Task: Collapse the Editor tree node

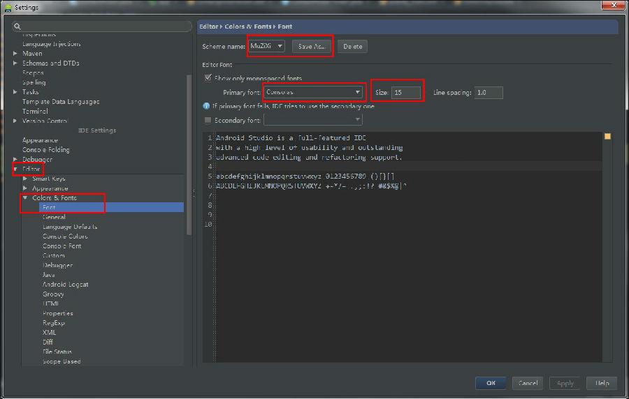Action: pos(15,169)
